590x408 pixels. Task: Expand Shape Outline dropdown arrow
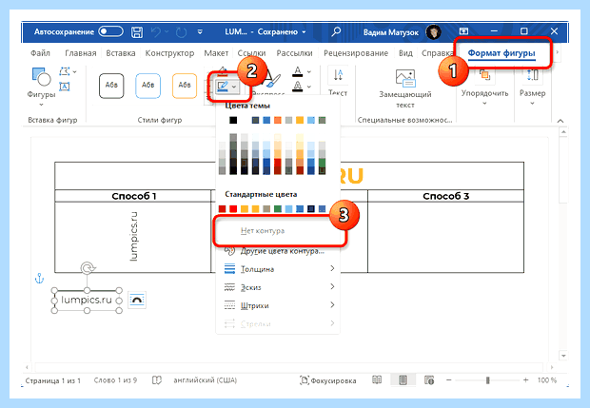click(234, 87)
